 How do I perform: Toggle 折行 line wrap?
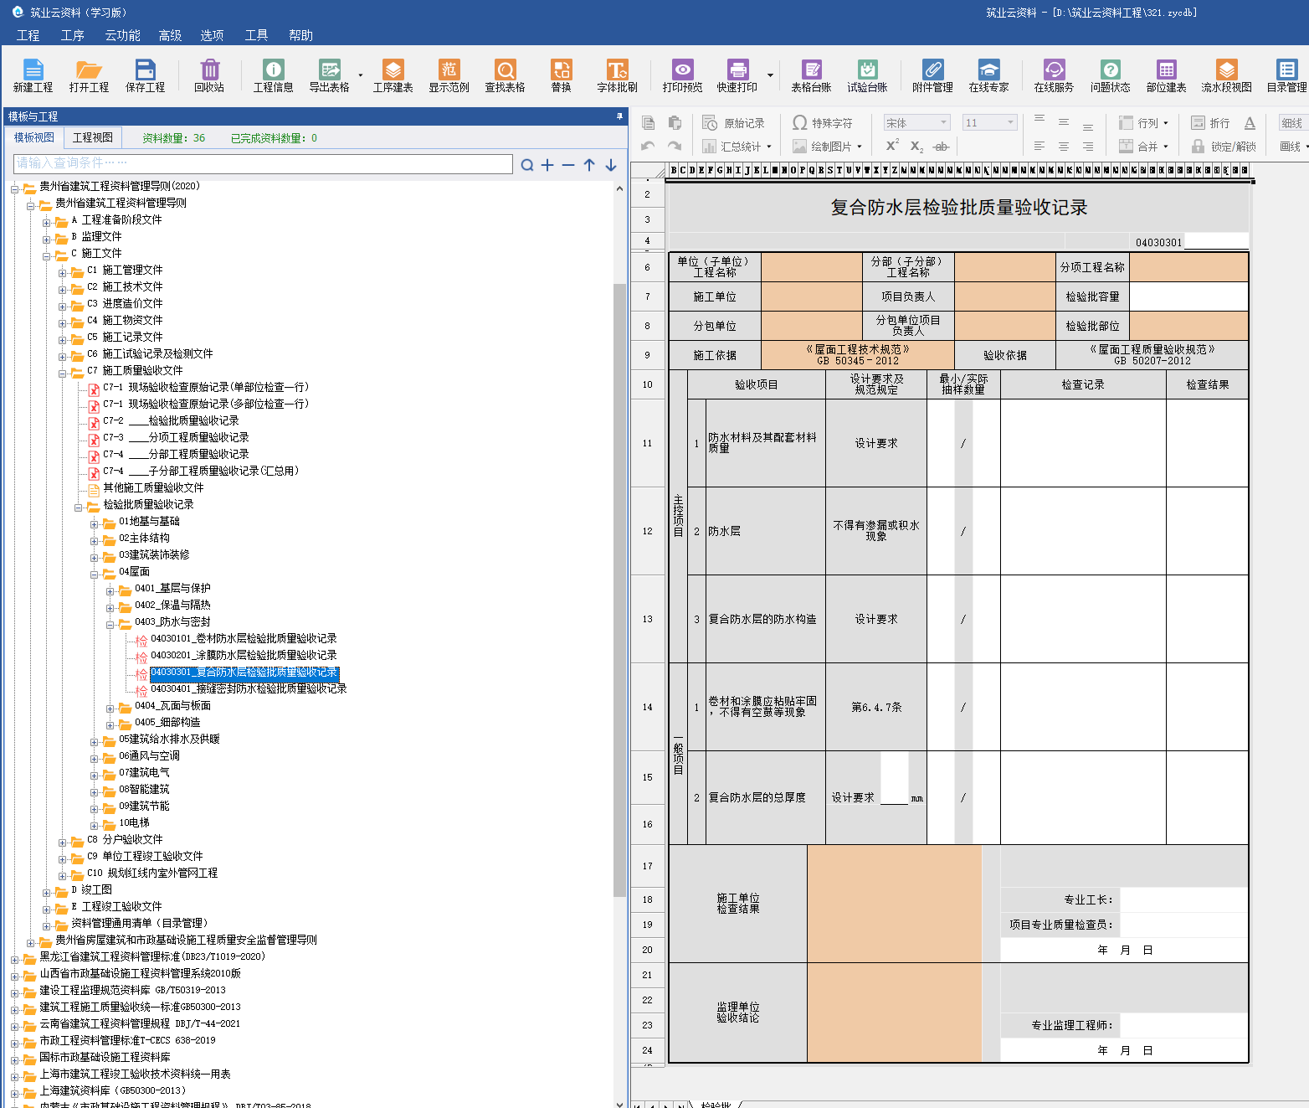[x=1210, y=123]
